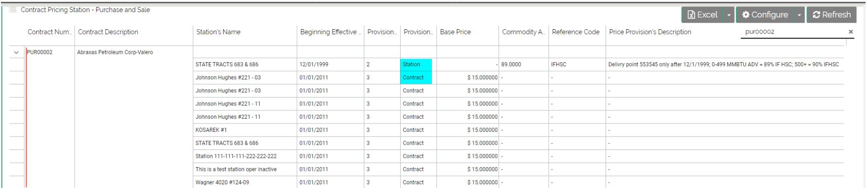Click the pur00002 search input field
This screenshot has width=867, height=188.
[792, 32]
